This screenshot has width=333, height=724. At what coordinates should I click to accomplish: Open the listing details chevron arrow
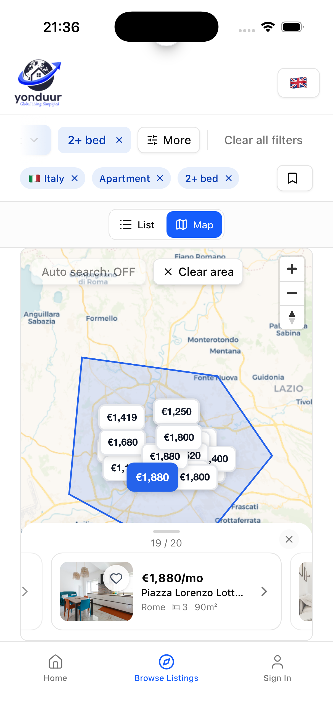point(264,592)
